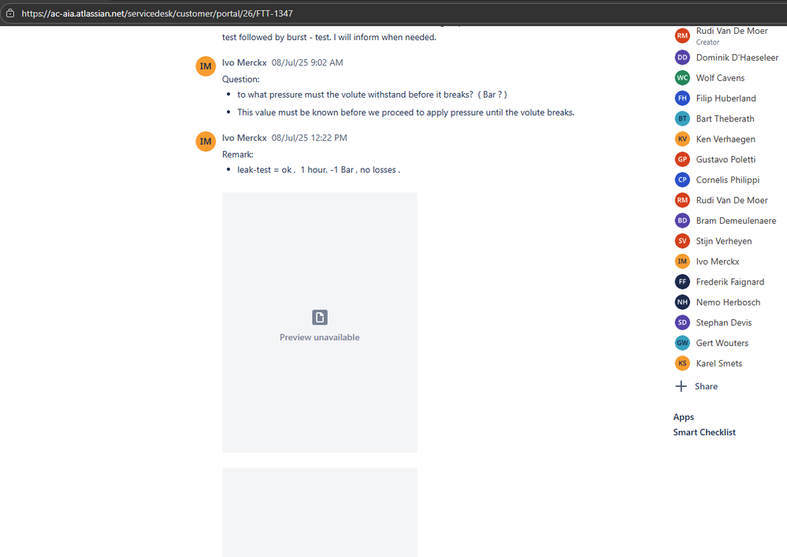Click Ken Verhaegen's avatar icon
This screenshot has width=787, height=557.
point(681,139)
